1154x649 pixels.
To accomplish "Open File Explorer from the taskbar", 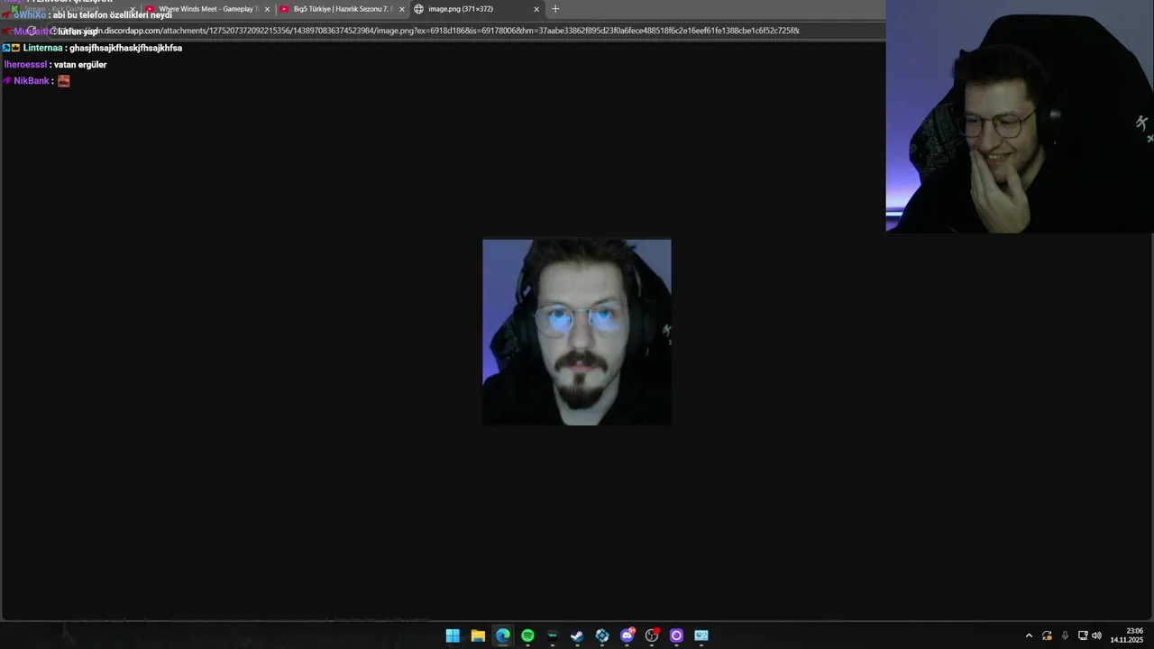I will click(478, 635).
